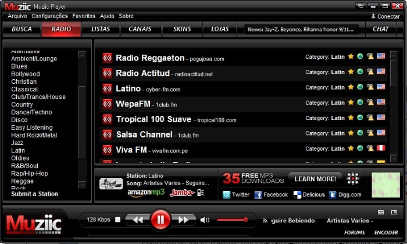Click the Submit a Station link

click(34, 194)
